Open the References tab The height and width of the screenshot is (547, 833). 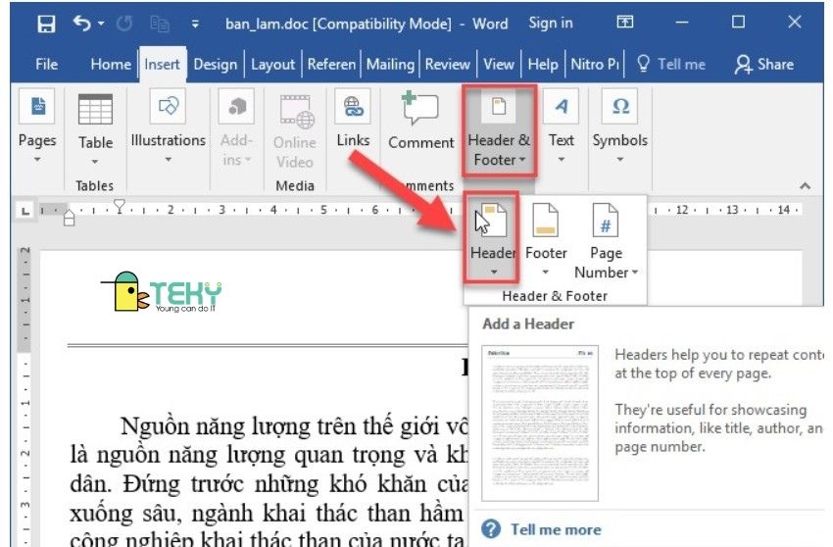[x=331, y=65]
